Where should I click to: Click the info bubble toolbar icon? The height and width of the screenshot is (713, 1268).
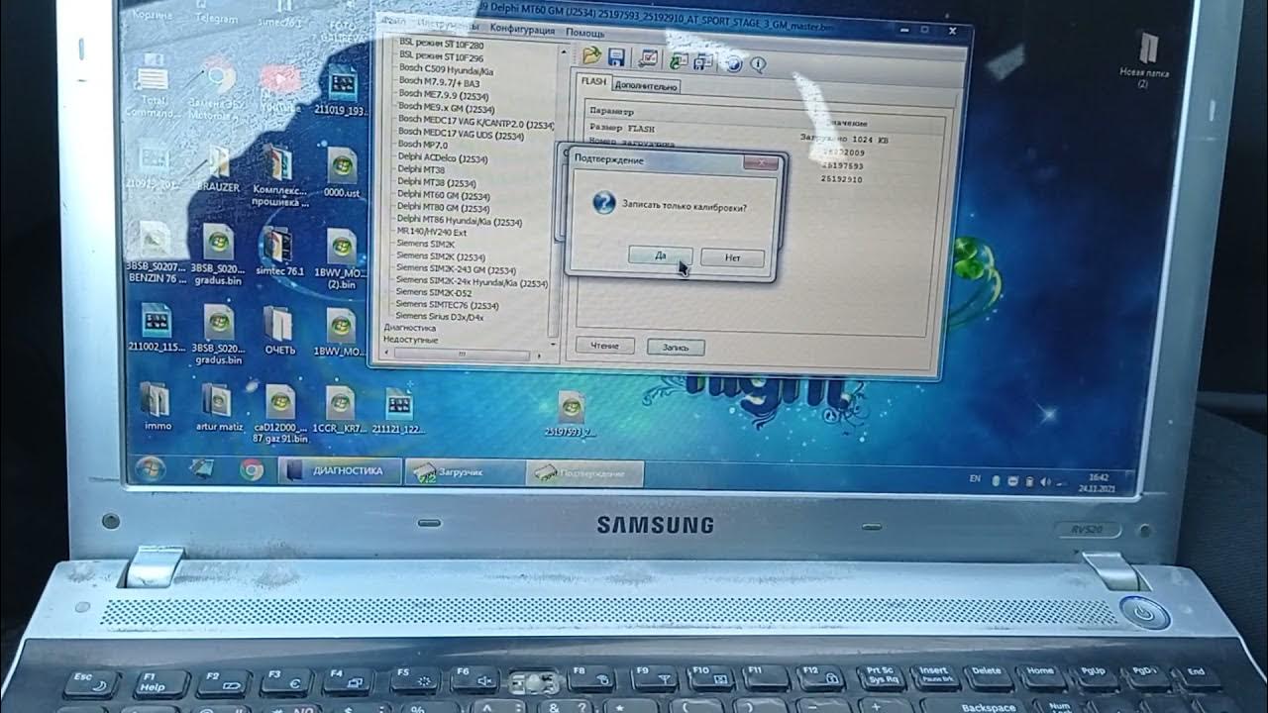758,64
